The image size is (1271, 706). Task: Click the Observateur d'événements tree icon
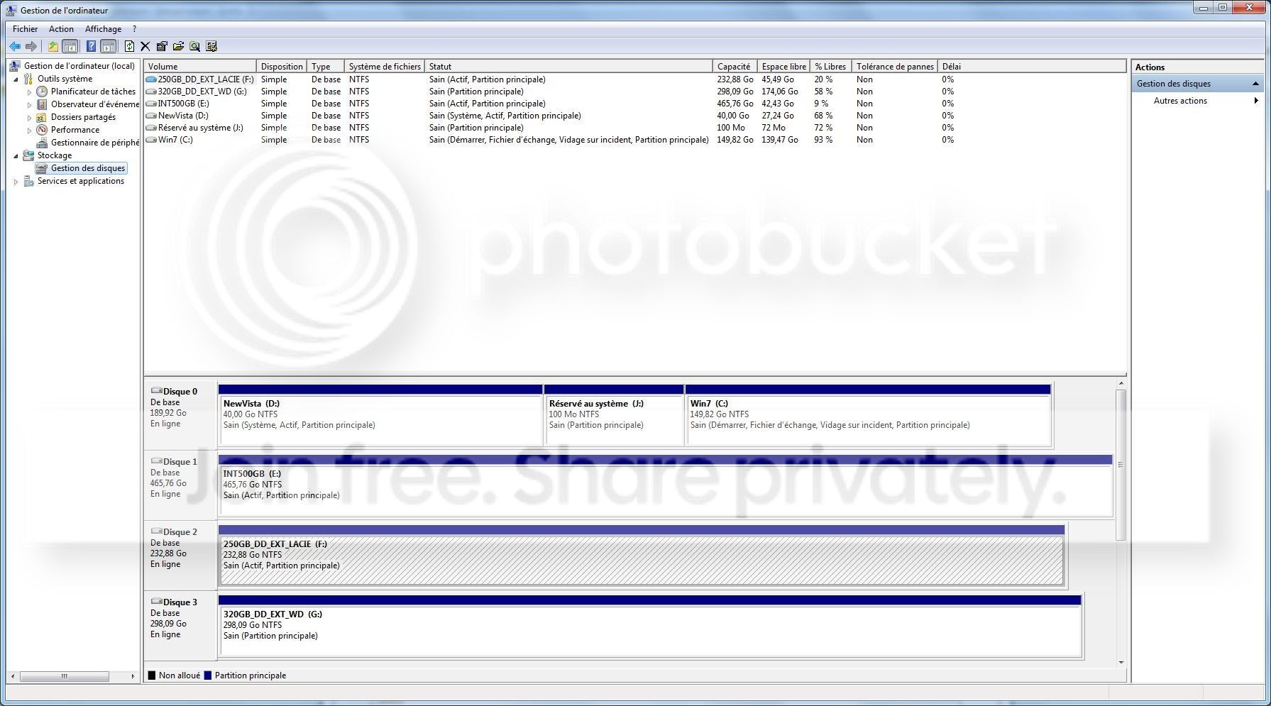[42, 104]
